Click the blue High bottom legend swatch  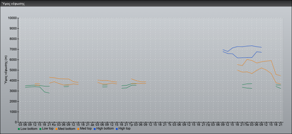(x=95, y=129)
